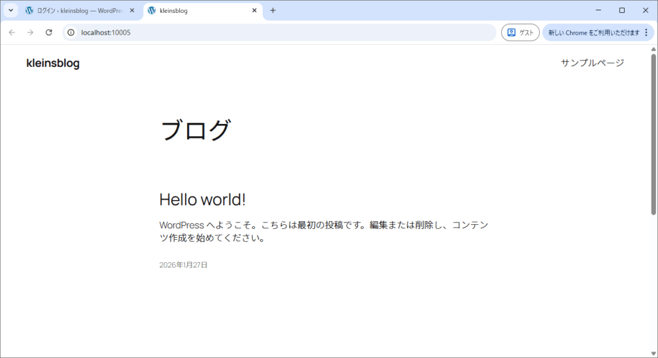Expand the tab search dropdown chevron
658x358 pixels.
(10, 10)
